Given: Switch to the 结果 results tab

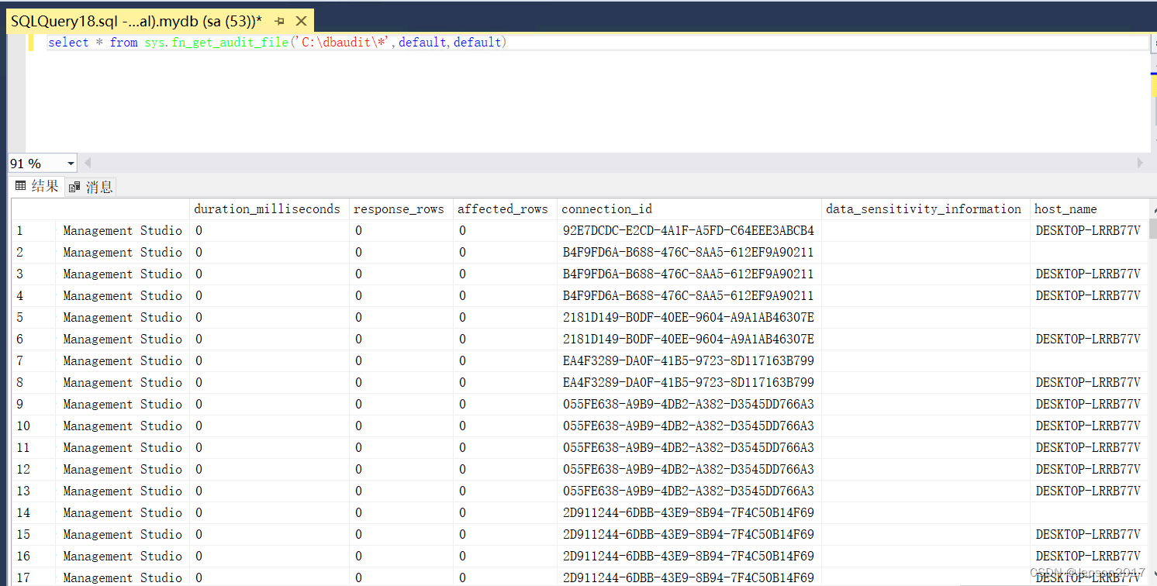Looking at the screenshot, I should click(x=37, y=186).
